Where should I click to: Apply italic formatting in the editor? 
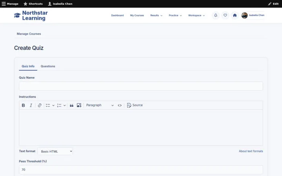[x=31, y=105]
